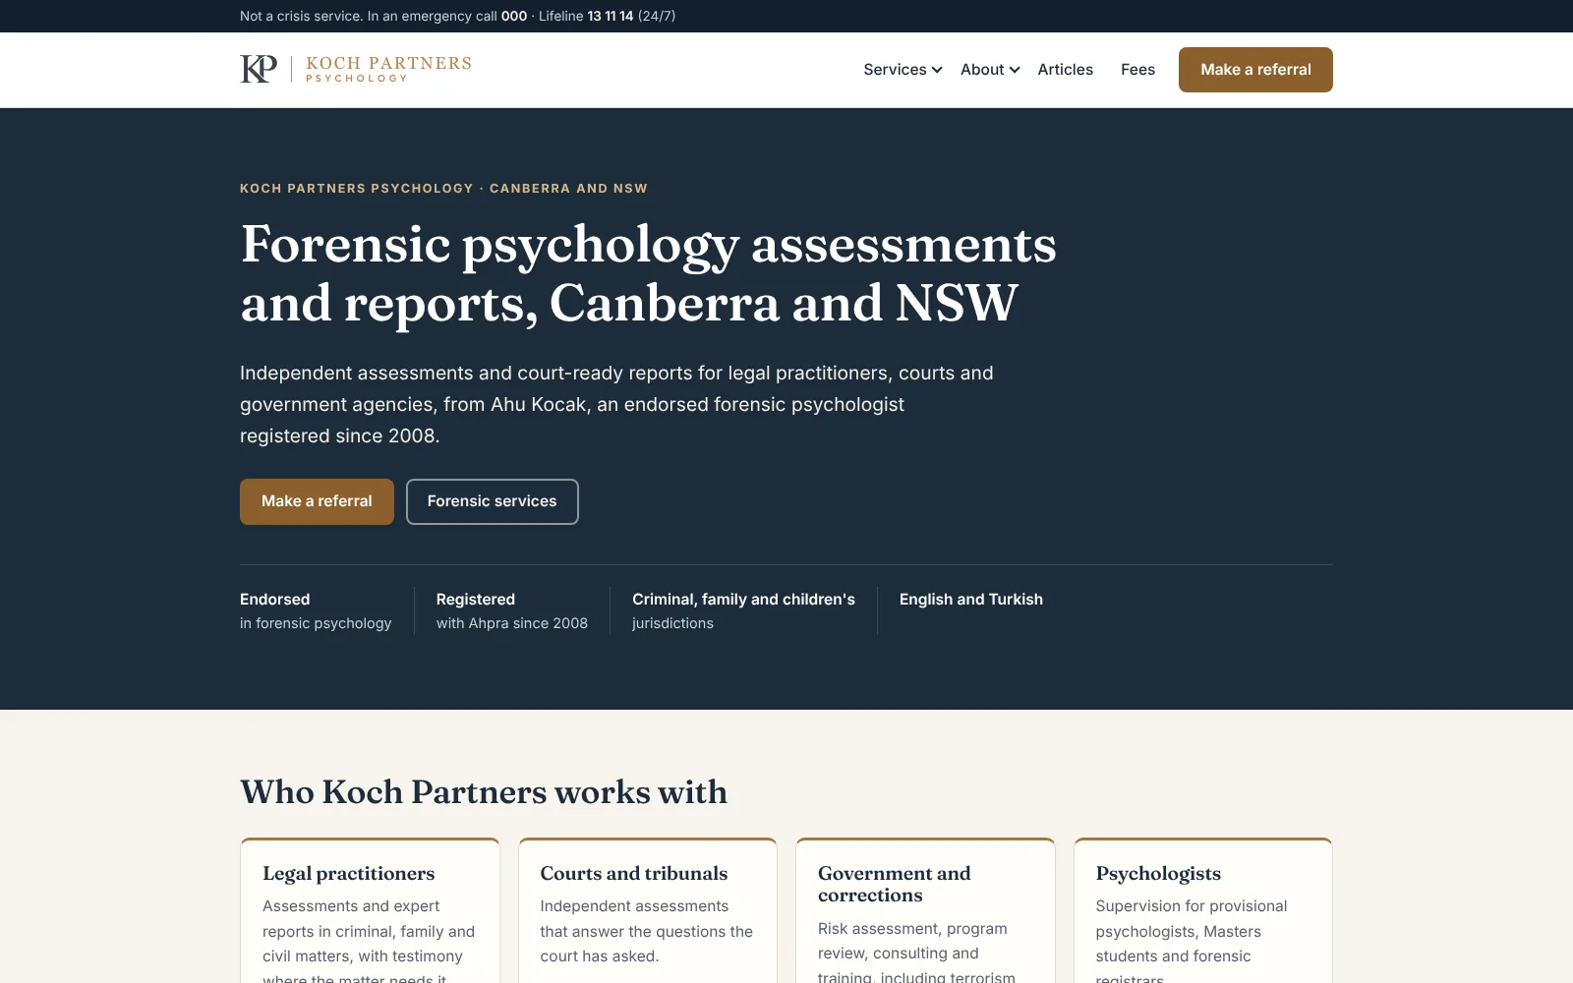Select the Psychologists card heading
Image resolution: width=1573 pixels, height=983 pixels.
click(1158, 874)
